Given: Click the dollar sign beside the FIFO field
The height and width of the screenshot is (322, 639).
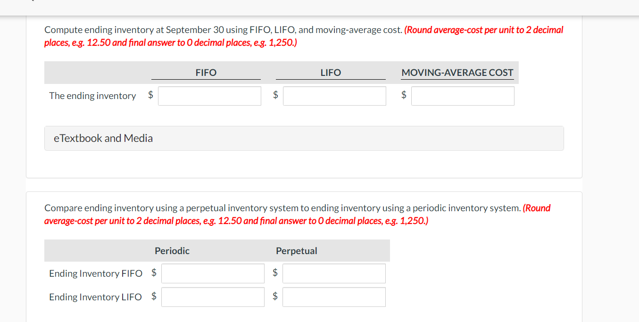Looking at the screenshot, I should (x=150, y=95).
